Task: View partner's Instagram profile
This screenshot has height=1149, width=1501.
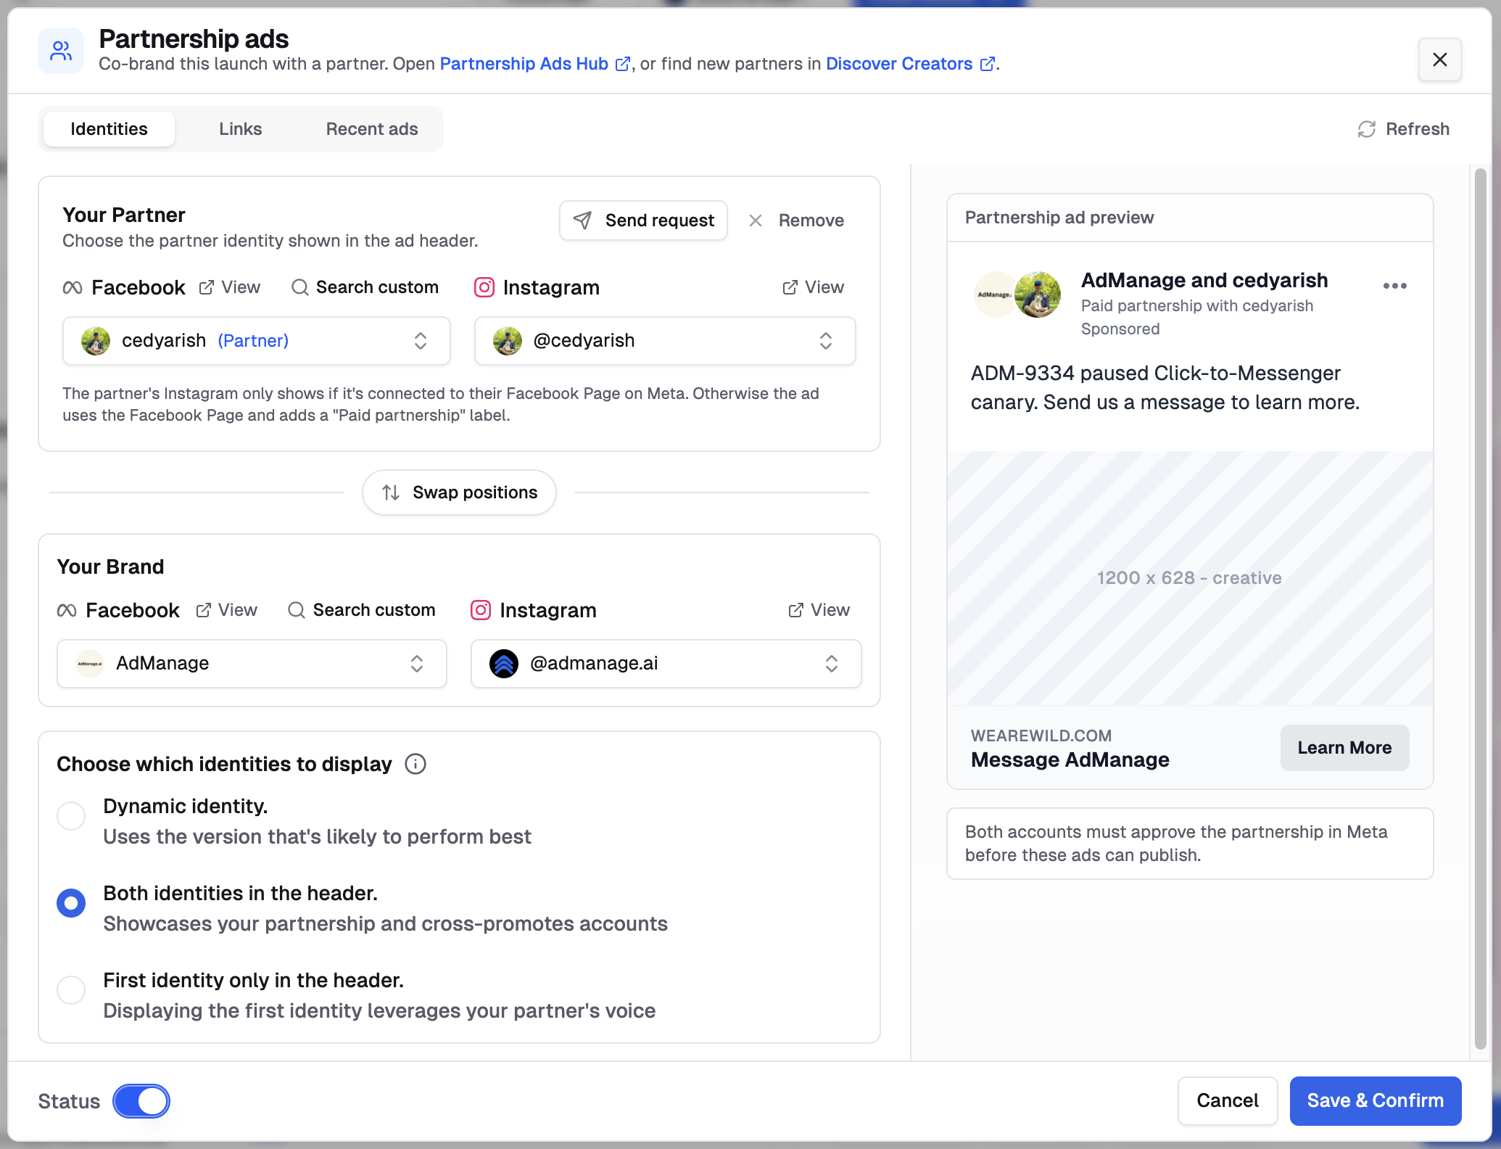Action: [x=813, y=287]
